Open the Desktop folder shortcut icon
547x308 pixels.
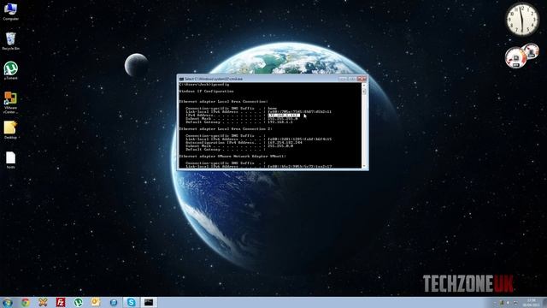point(10,130)
